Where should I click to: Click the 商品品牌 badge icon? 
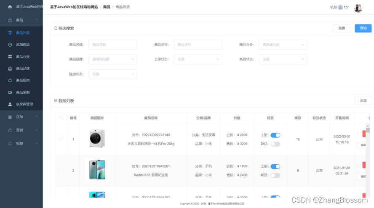pos(10,68)
